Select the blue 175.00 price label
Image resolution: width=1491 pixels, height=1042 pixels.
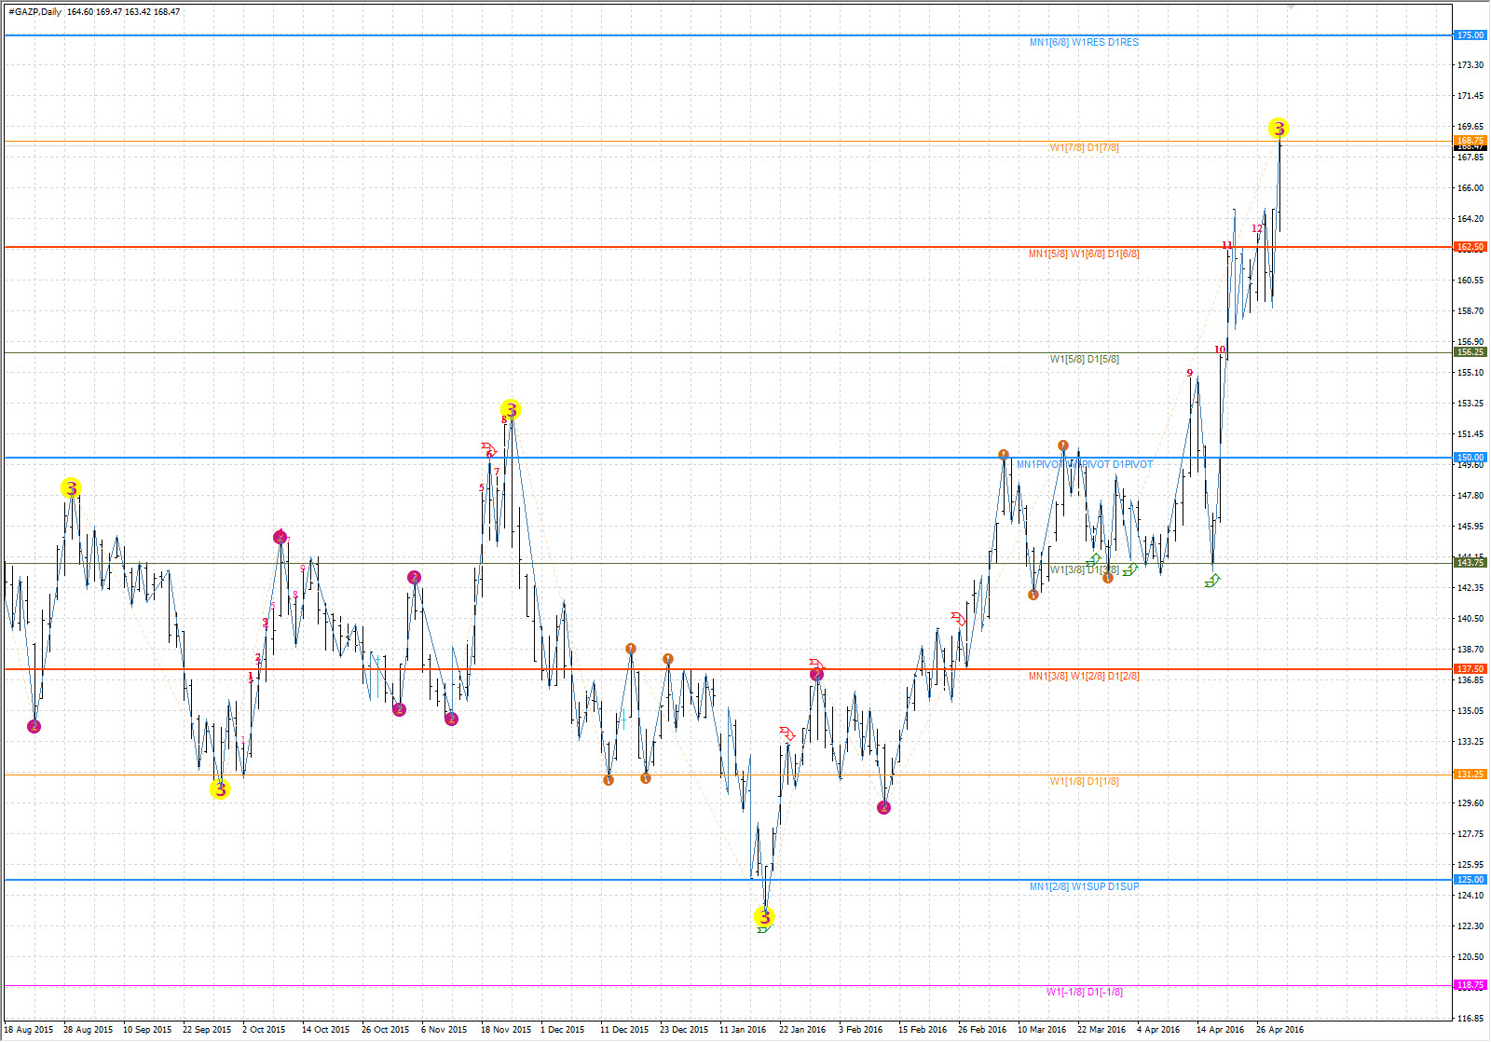(x=1470, y=35)
